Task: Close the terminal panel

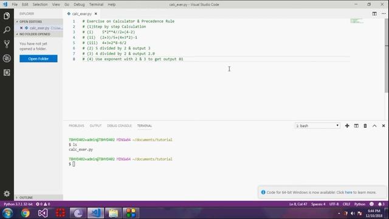Action: 384,126
